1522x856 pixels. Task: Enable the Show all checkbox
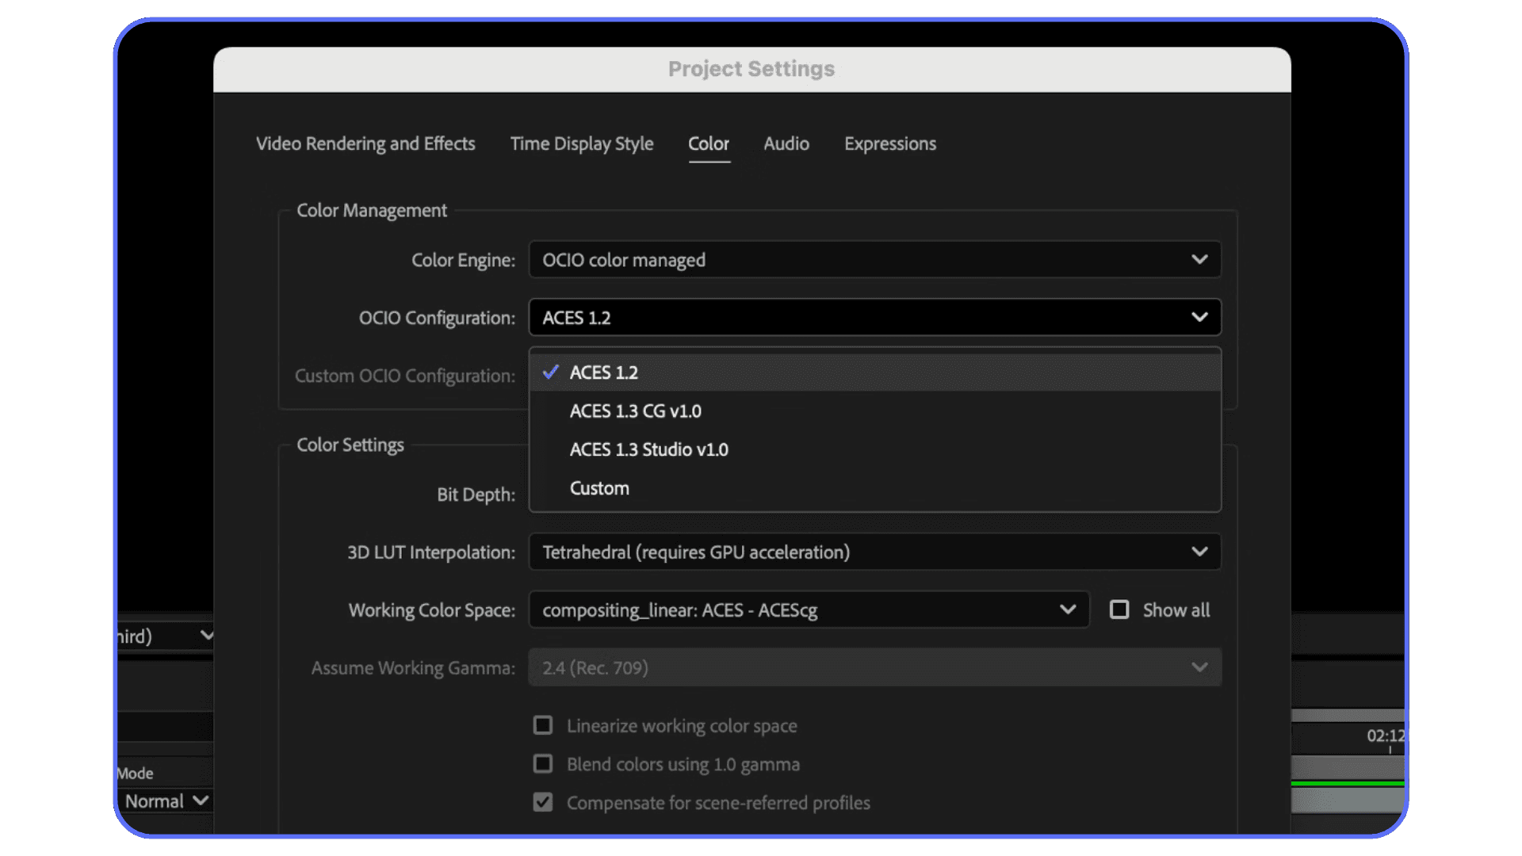point(1119,610)
